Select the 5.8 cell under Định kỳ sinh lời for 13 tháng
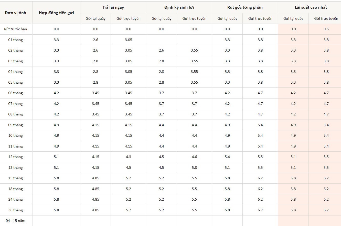The image size is (341, 226). point(194,168)
